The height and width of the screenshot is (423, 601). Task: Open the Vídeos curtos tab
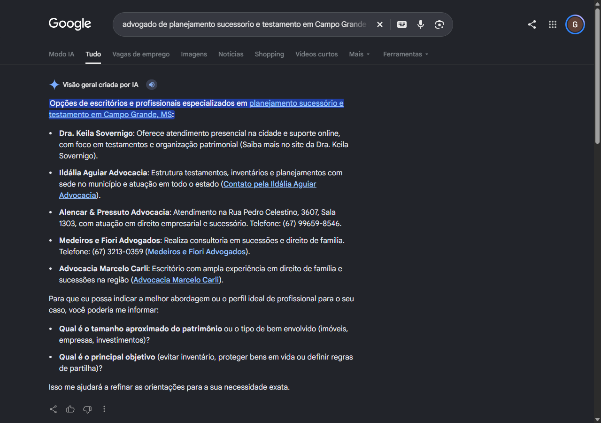[316, 54]
